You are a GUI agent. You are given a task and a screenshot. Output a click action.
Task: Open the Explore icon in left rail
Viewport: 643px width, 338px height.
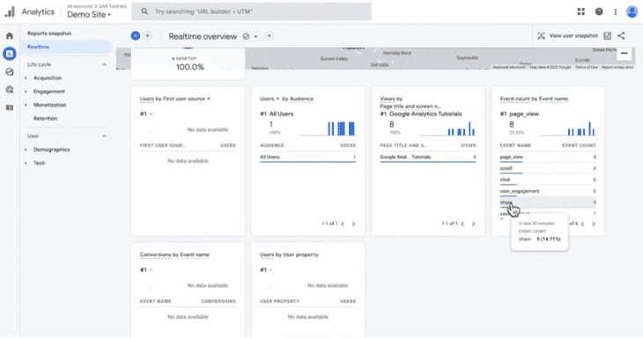(10, 71)
